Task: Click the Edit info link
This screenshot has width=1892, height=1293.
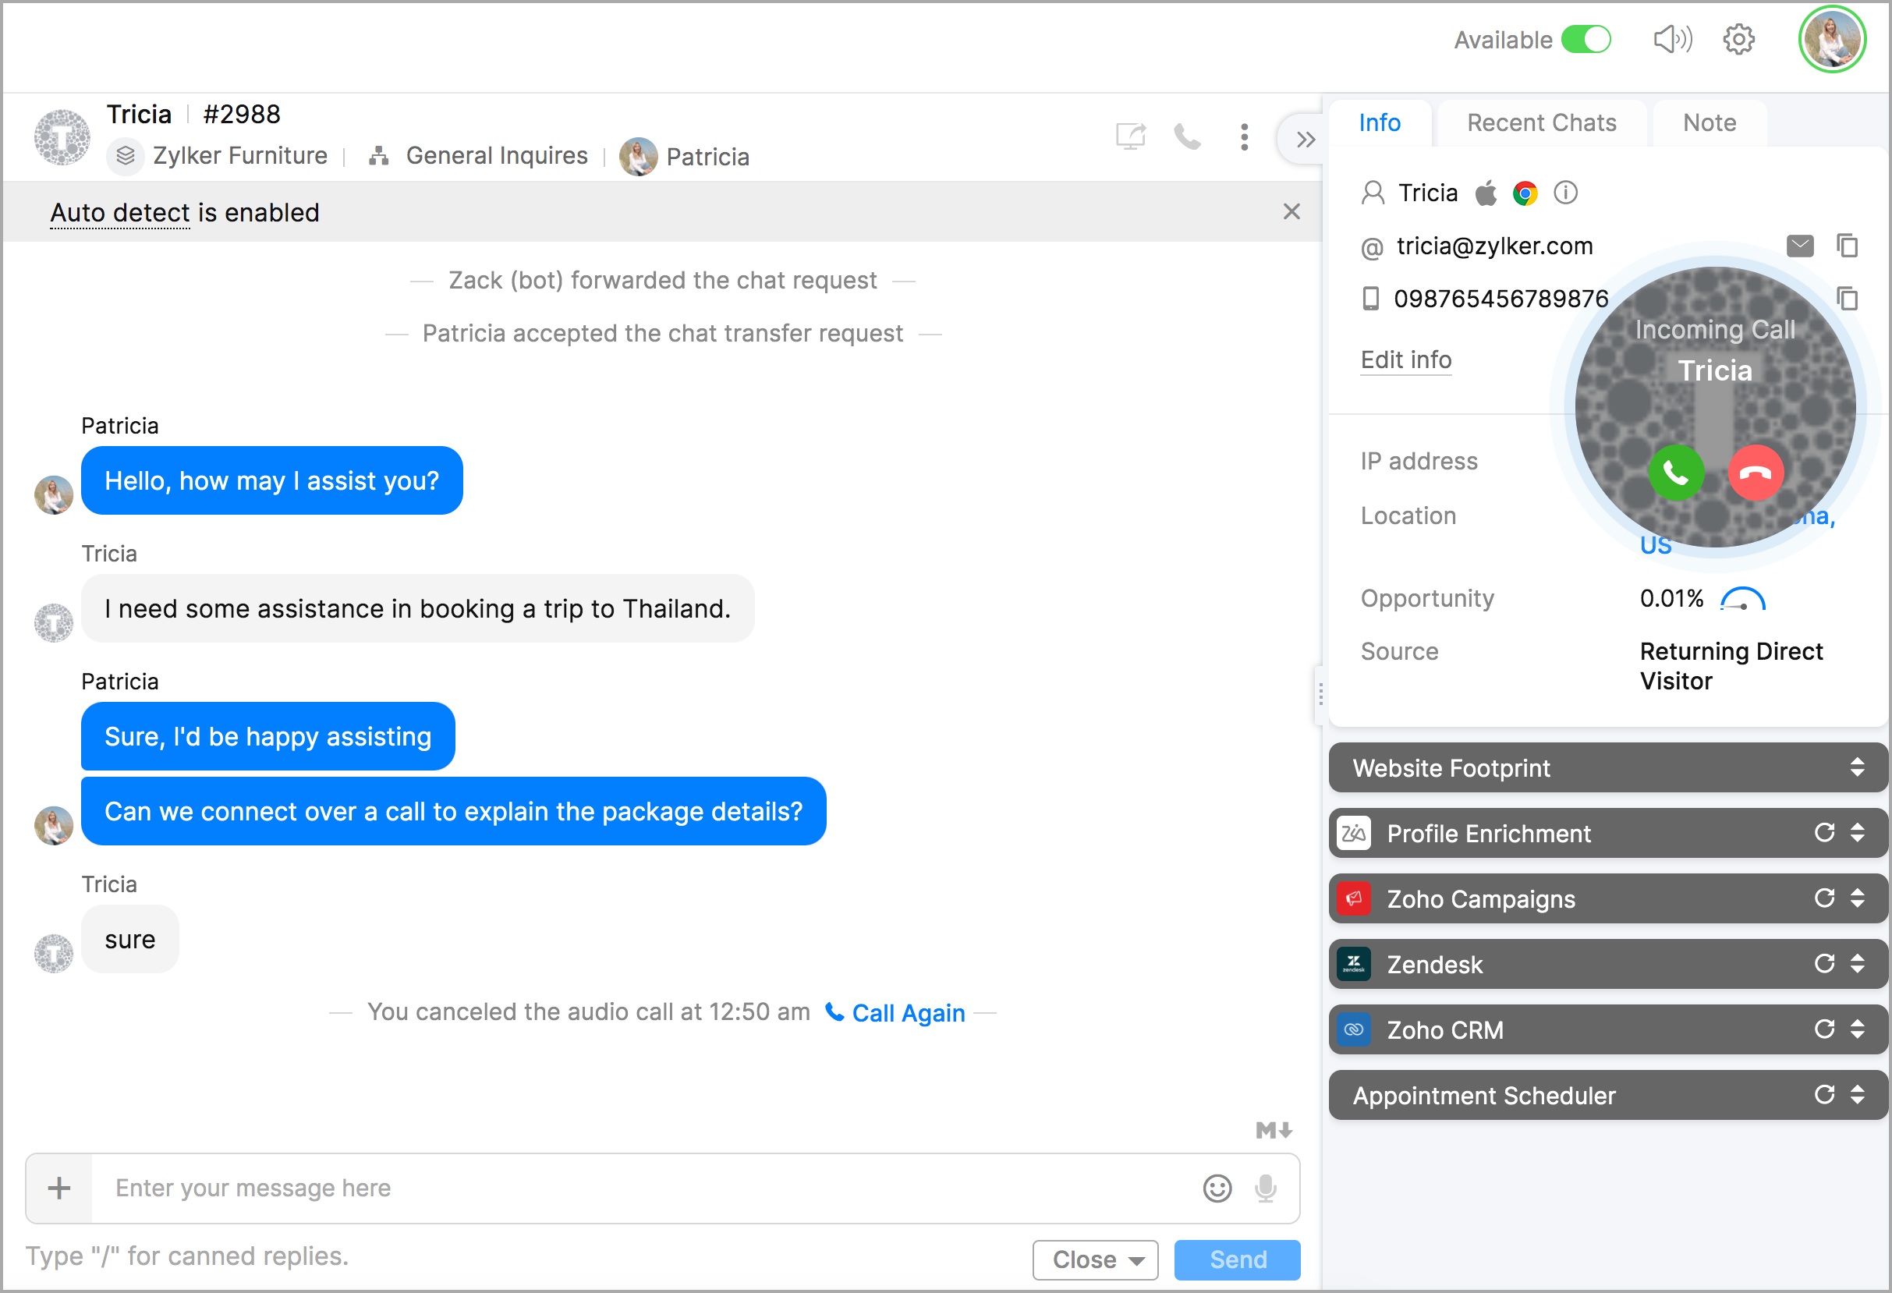Action: pyautogui.click(x=1405, y=360)
